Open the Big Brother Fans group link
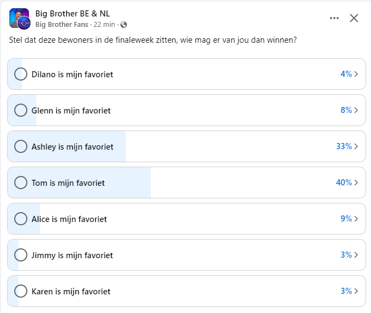The height and width of the screenshot is (313, 371). point(62,25)
